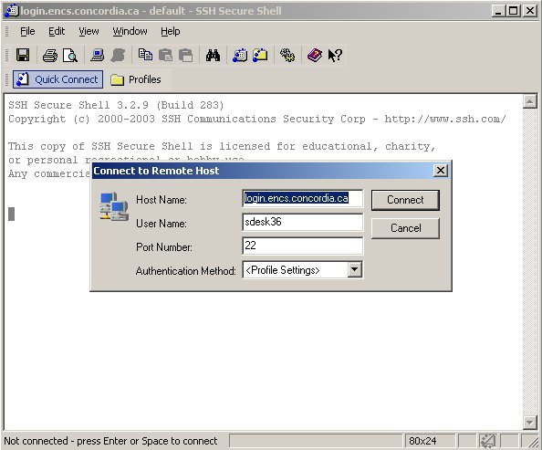Click Connect in the Remote Host dialog
Image resolution: width=542 pixels, height=450 pixels.
pyautogui.click(x=405, y=200)
